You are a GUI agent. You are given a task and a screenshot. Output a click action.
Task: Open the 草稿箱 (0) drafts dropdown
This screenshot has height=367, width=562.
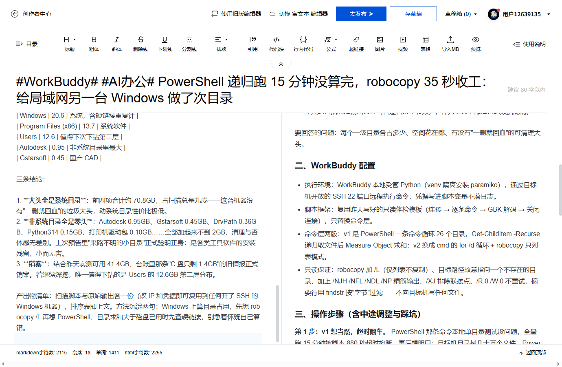[x=461, y=14]
